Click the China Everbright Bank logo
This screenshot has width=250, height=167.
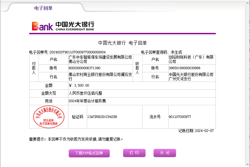(63, 26)
